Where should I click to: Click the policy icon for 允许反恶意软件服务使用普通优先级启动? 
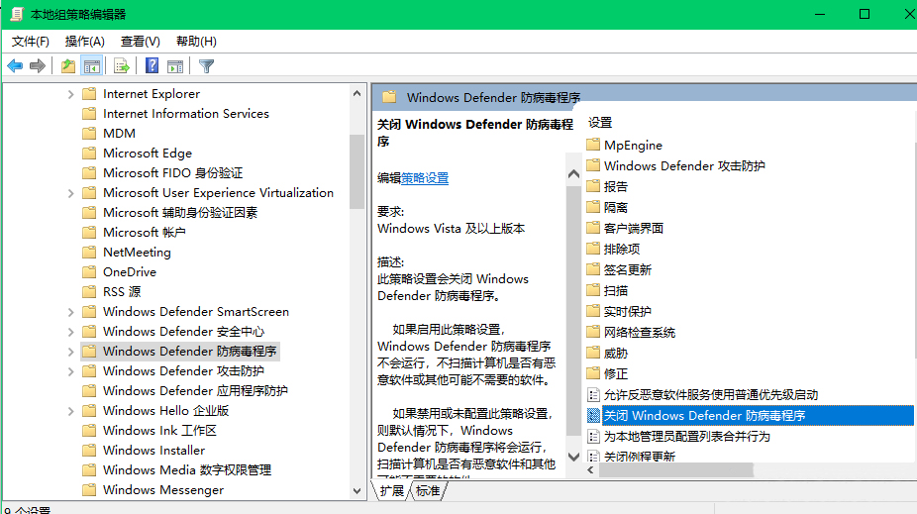pyautogui.click(x=593, y=395)
